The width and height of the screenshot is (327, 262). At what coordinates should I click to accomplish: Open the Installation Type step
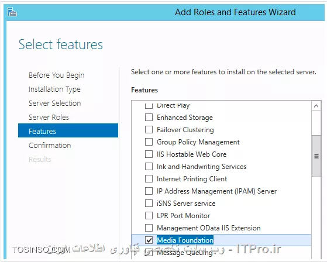coord(54,89)
